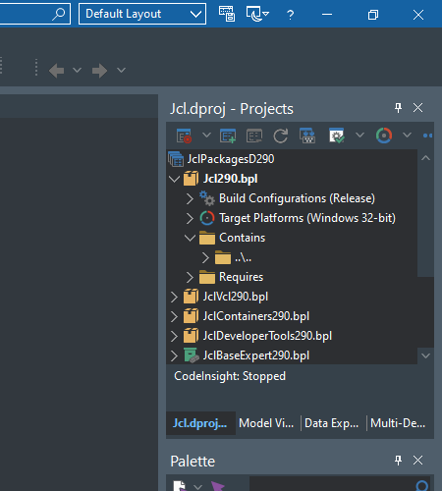442x491 pixels.
Task: Close the Palette panel
Action: (x=417, y=461)
